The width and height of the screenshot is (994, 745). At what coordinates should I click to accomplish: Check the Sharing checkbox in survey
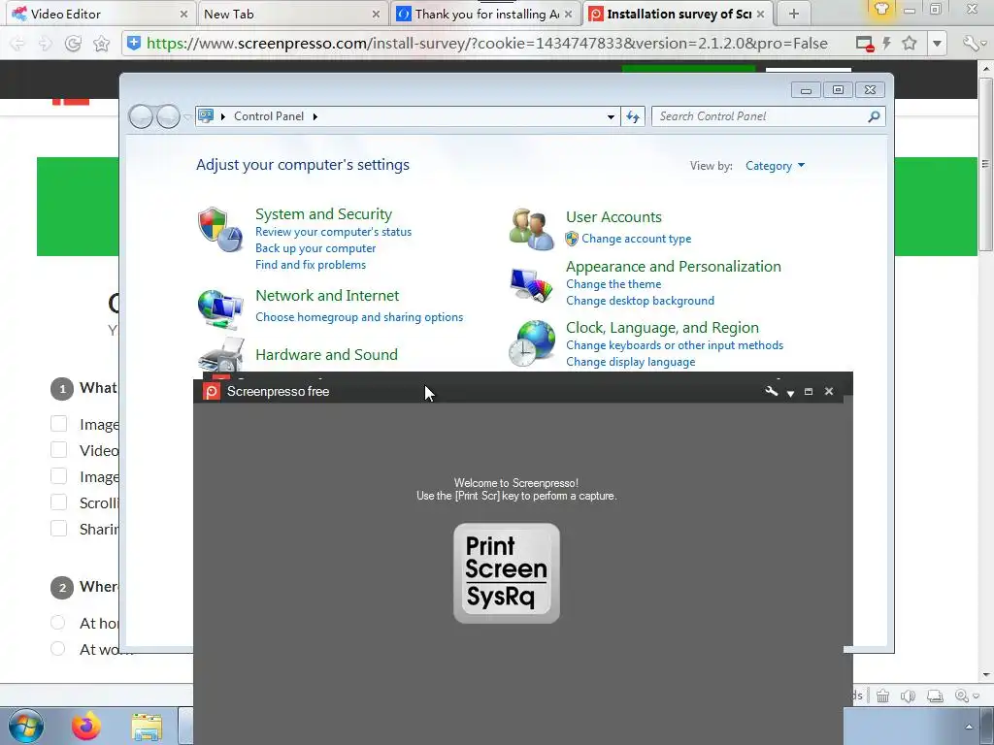point(58,529)
